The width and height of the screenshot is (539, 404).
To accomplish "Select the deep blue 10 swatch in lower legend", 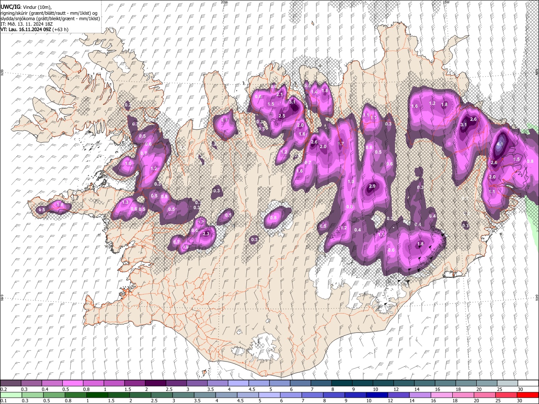I will click(x=377, y=395).
